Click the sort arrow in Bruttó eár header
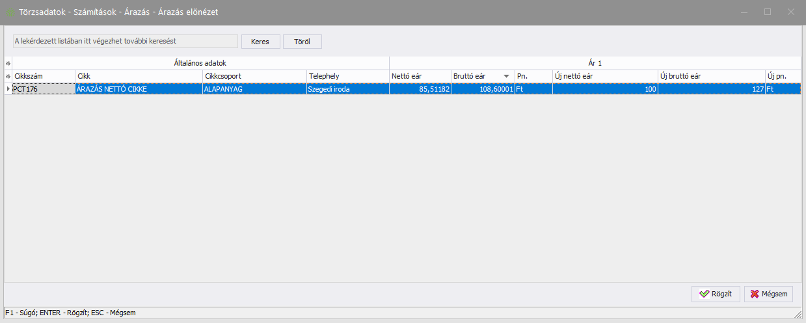The width and height of the screenshot is (806, 323). pos(506,76)
